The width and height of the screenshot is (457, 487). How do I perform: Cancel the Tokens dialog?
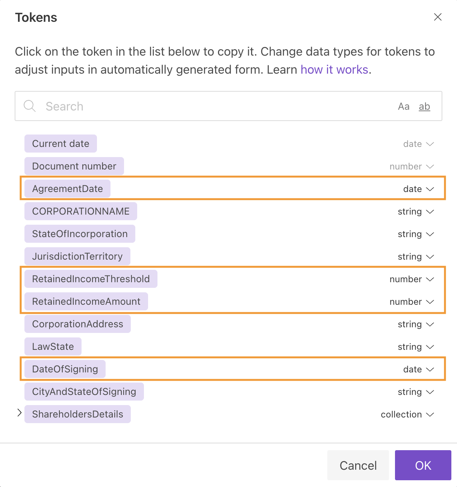coord(358,465)
